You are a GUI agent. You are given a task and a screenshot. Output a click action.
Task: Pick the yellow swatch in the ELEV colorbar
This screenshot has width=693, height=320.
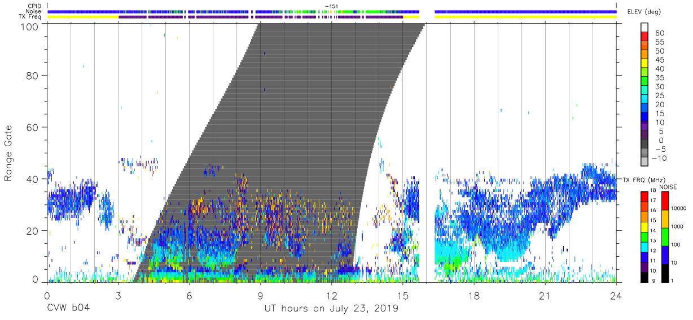point(644,63)
